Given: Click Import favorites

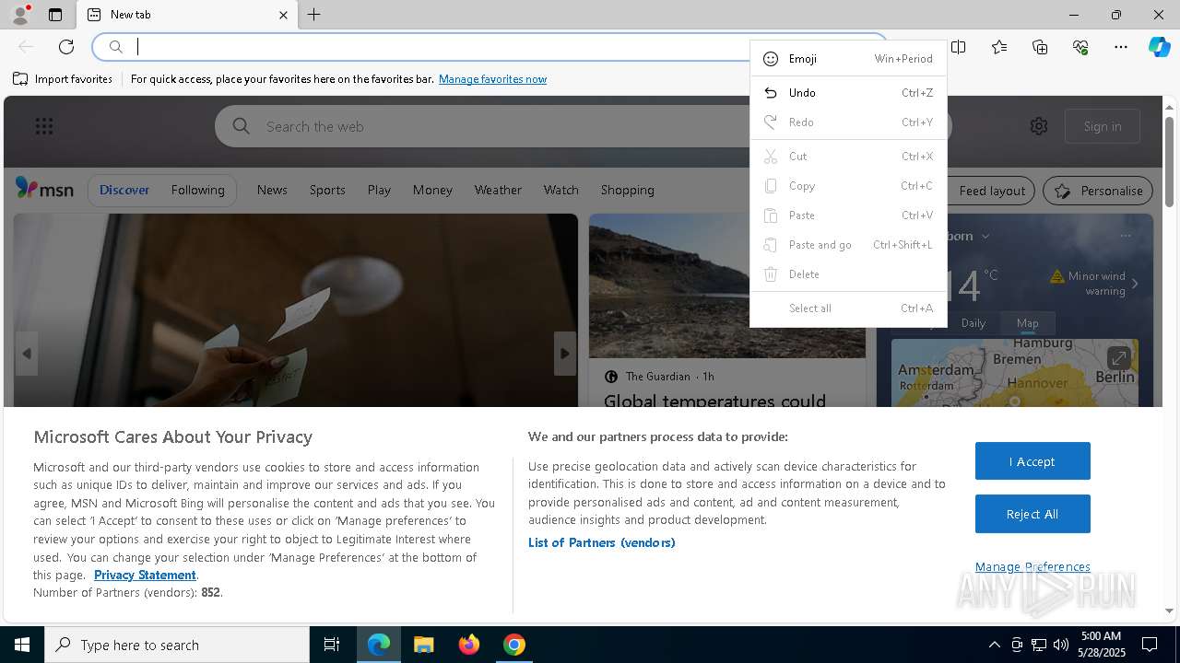Looking at the screenshot, I should click(63, 79).
